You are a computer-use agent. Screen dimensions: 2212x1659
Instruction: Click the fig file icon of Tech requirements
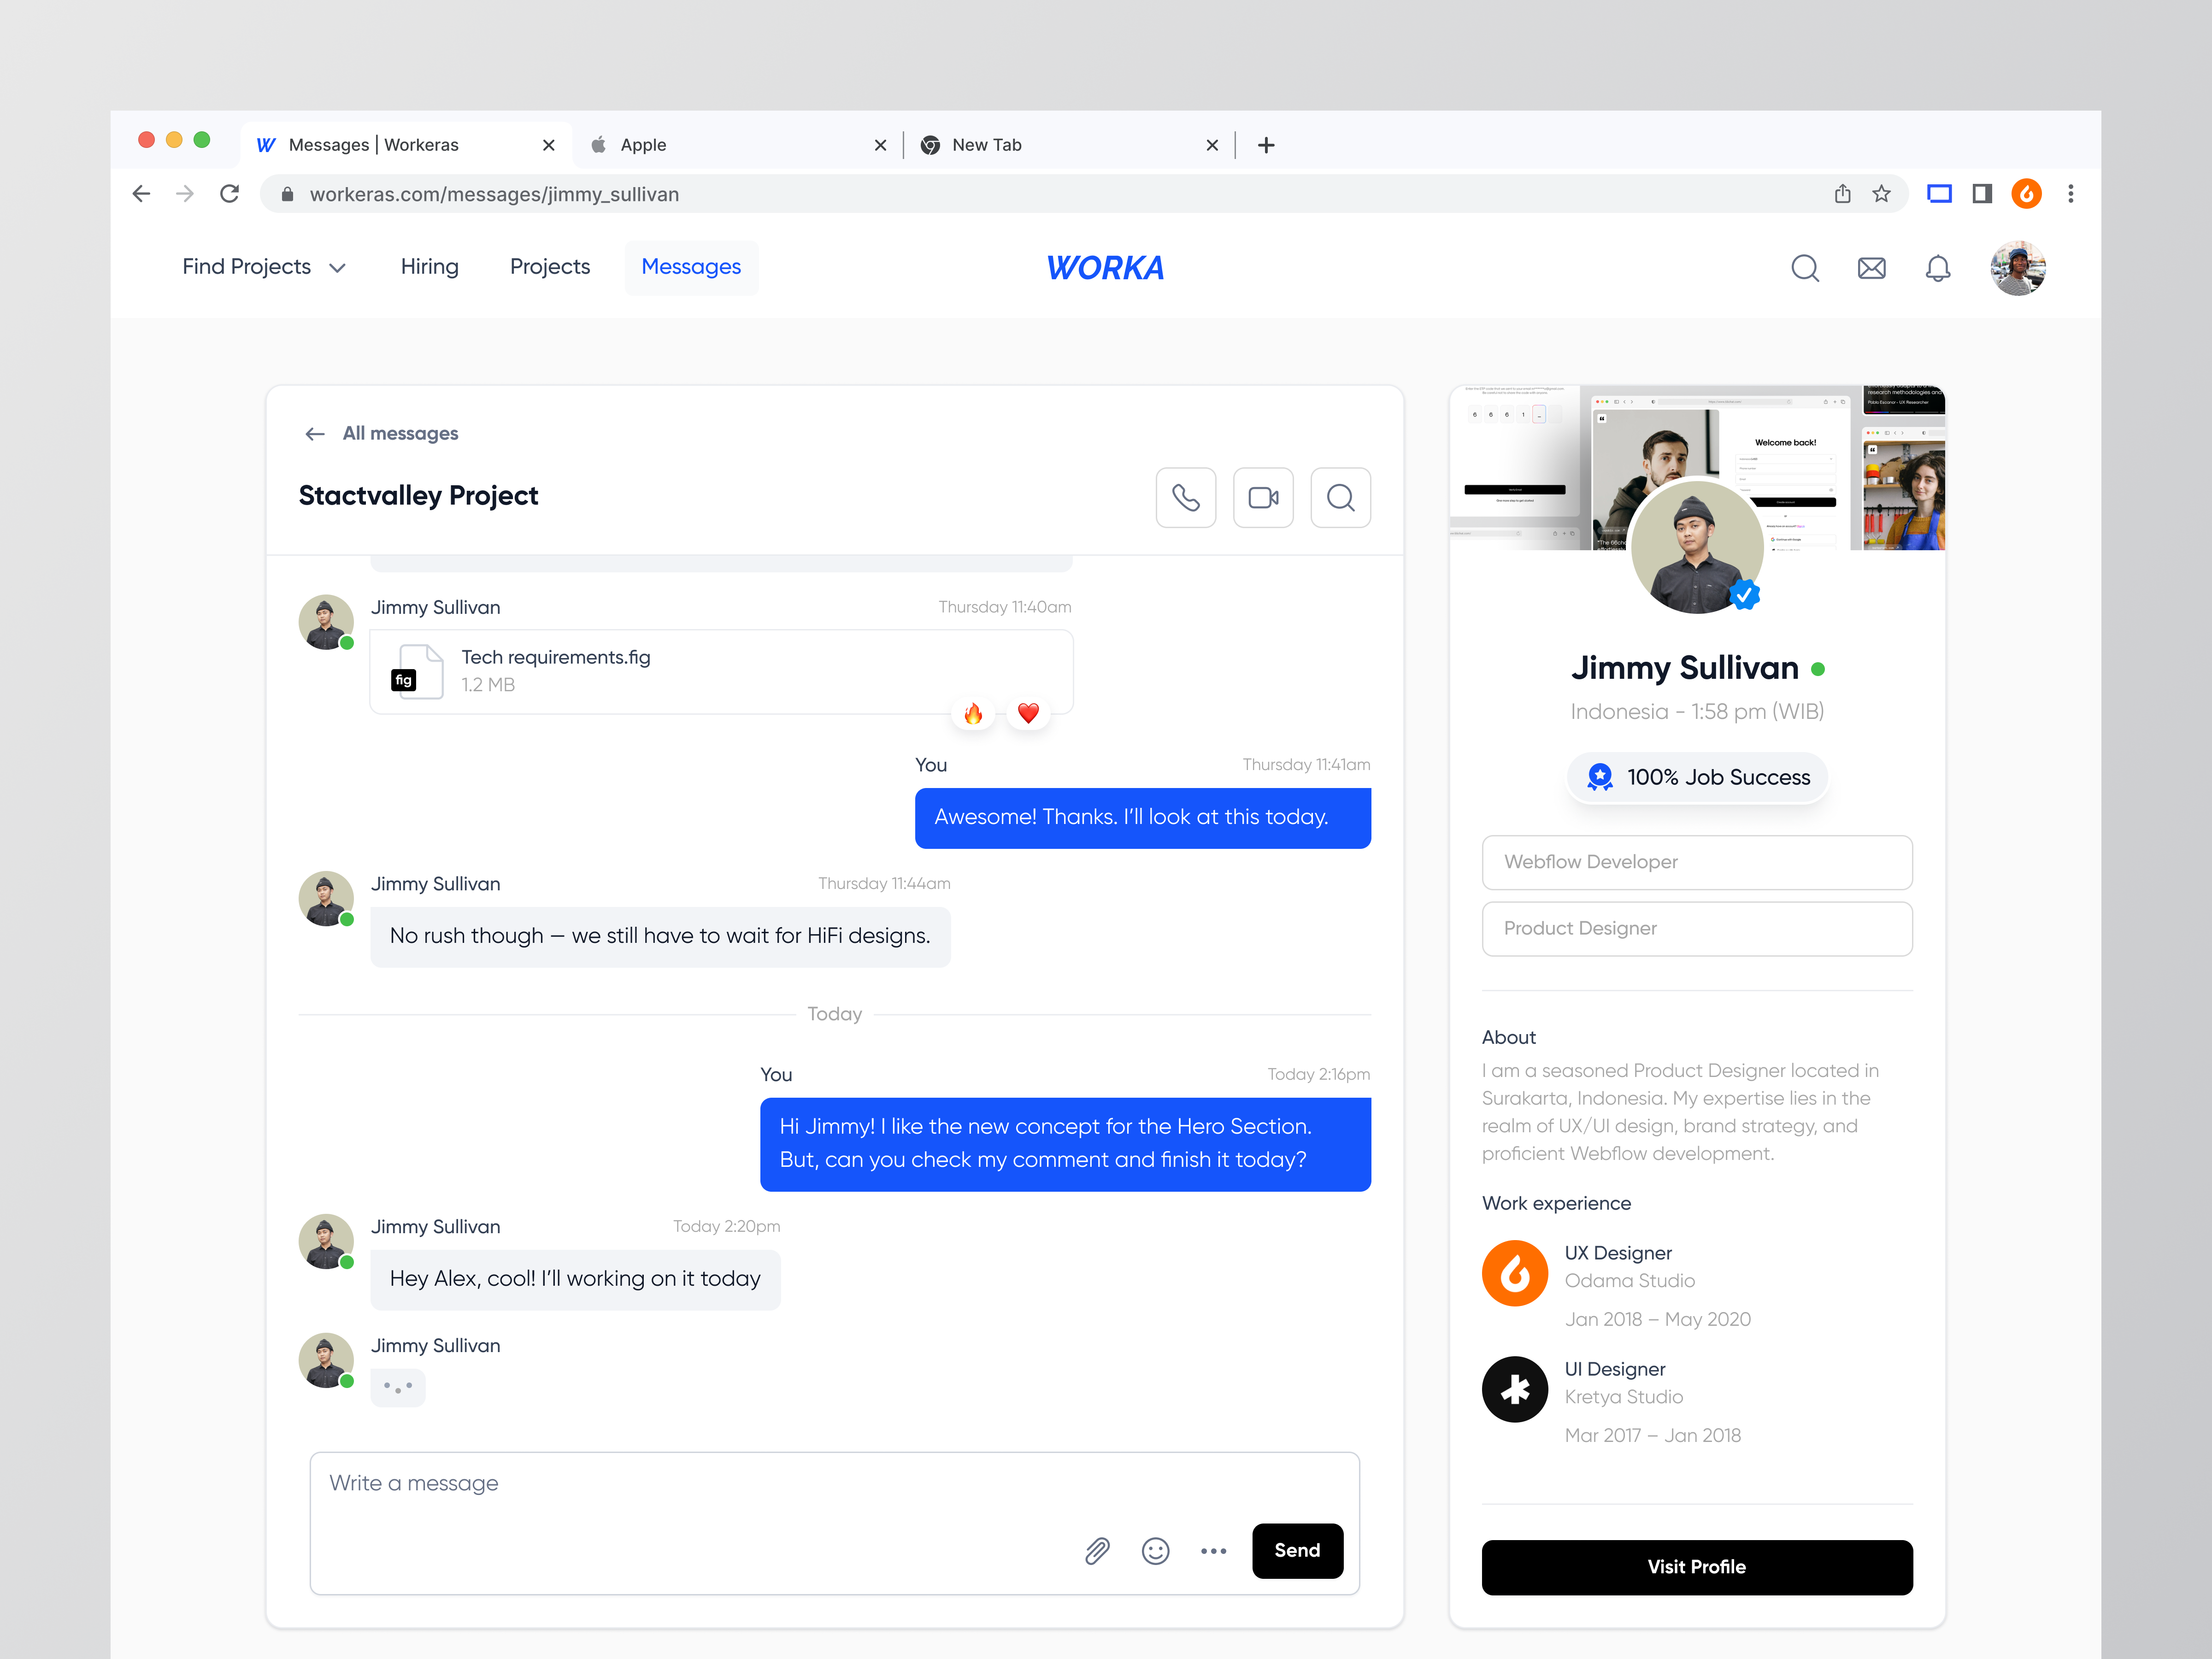coord(417,671)
